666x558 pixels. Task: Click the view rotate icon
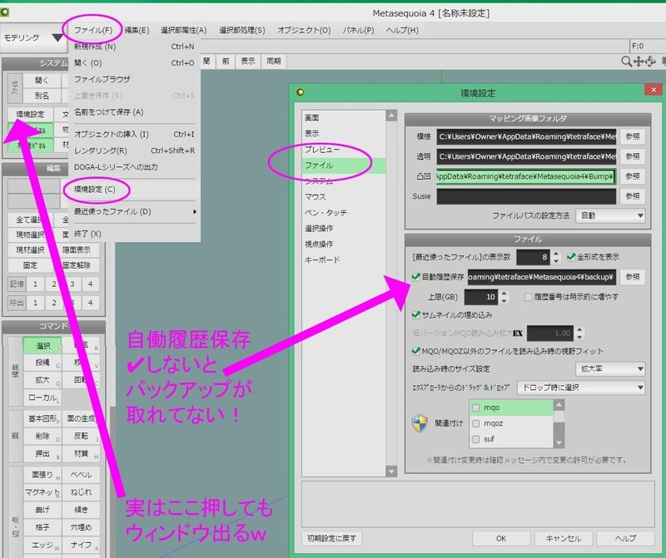[x=650, y=62]
